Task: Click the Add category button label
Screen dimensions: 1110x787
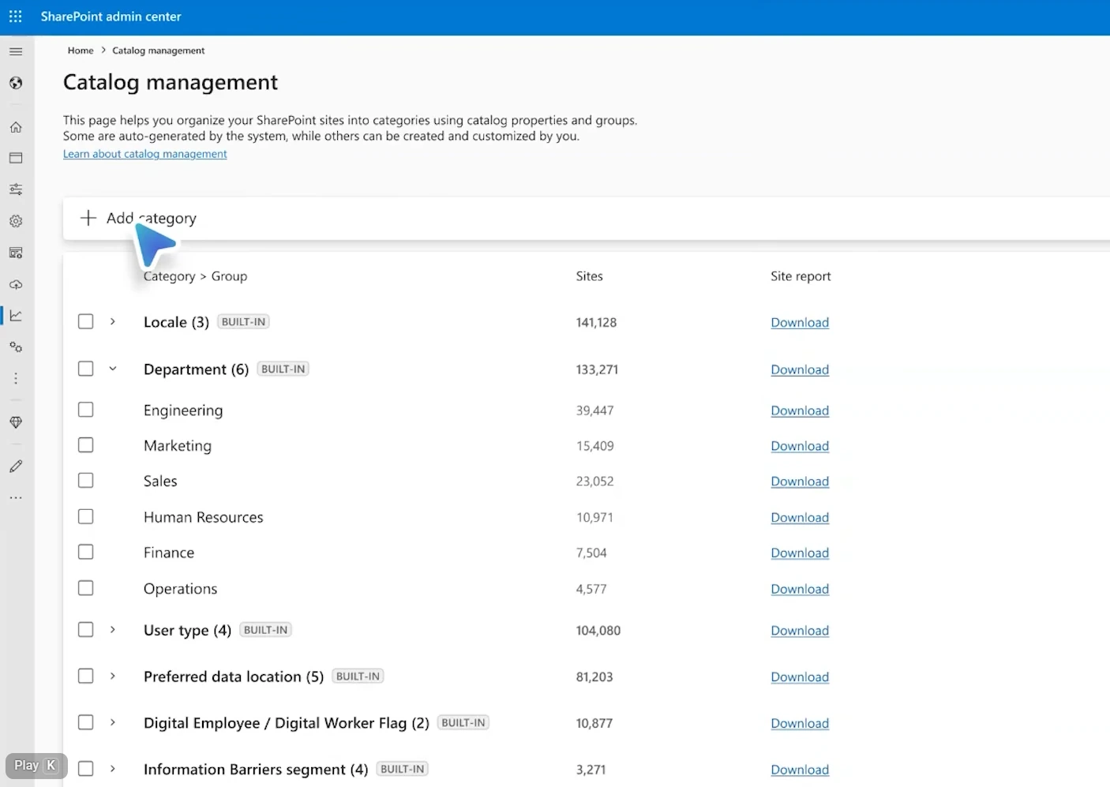Action: click(x=152, y=218)
